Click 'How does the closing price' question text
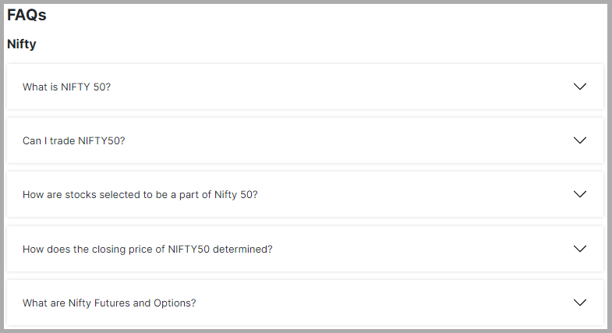 [x=147, y=249]
